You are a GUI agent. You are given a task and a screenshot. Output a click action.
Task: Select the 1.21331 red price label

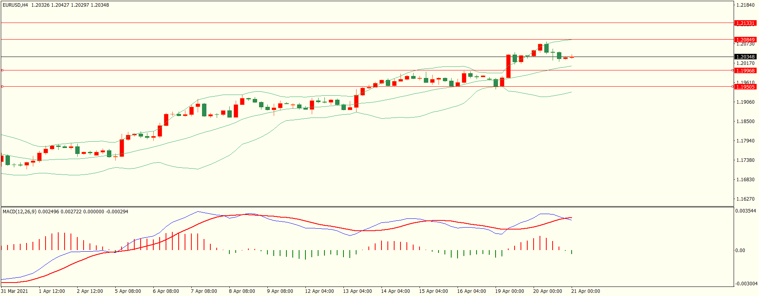coord(745,23)
